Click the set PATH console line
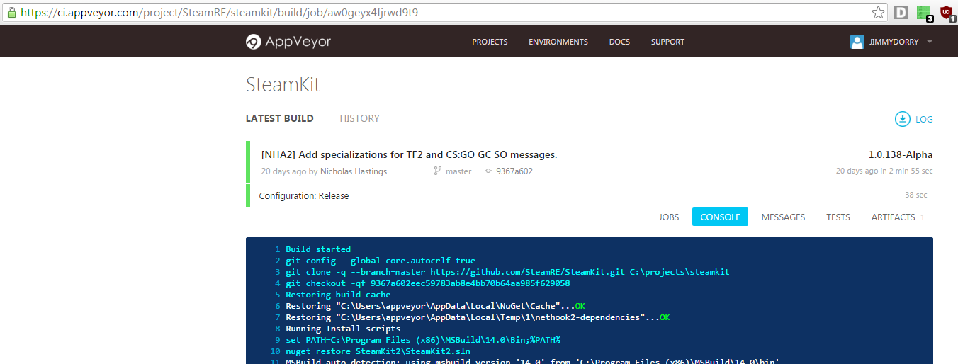958x364 pixels. point(423,340)
